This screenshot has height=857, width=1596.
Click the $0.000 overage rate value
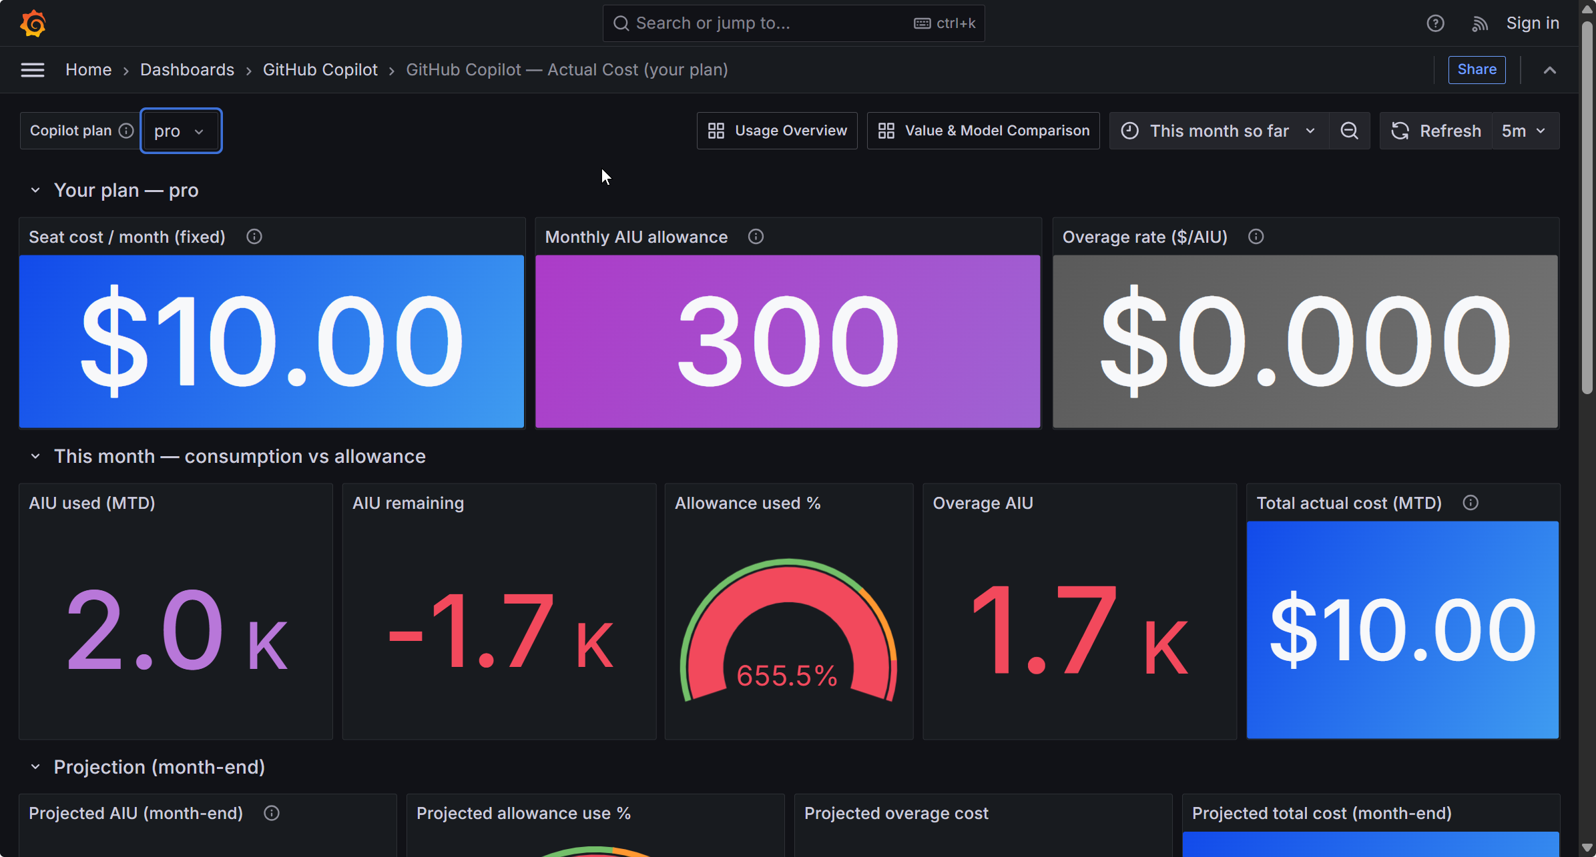coord(1305,341)
